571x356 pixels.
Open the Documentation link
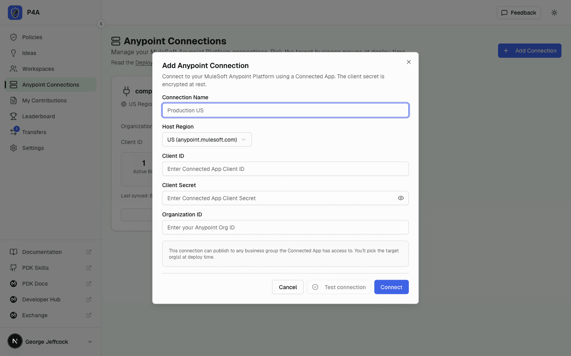(51, 252)
